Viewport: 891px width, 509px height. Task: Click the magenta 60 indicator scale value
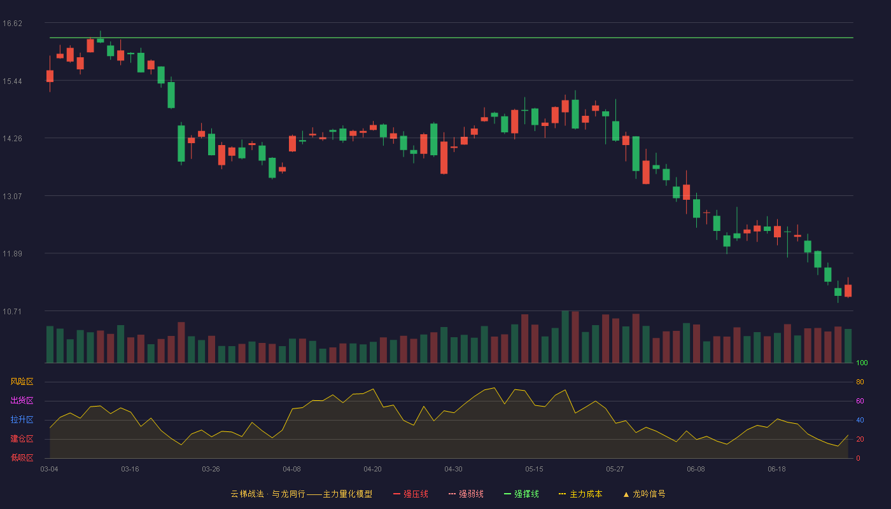point(860,401)
